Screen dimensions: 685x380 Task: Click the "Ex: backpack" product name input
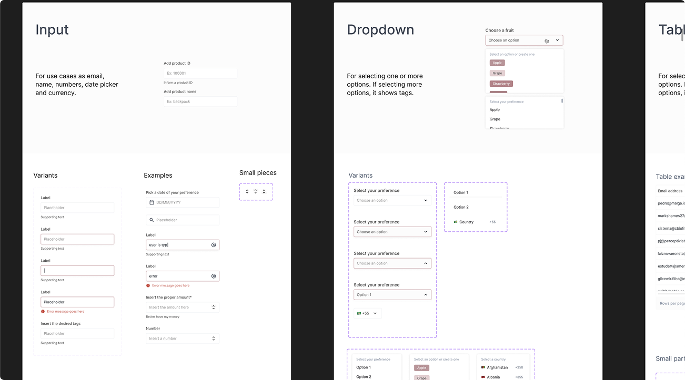200,101
